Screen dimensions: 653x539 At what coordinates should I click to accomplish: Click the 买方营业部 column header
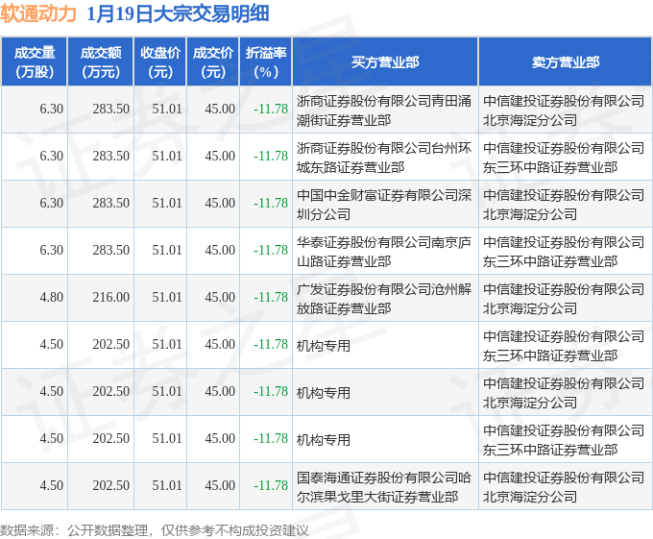385,62
